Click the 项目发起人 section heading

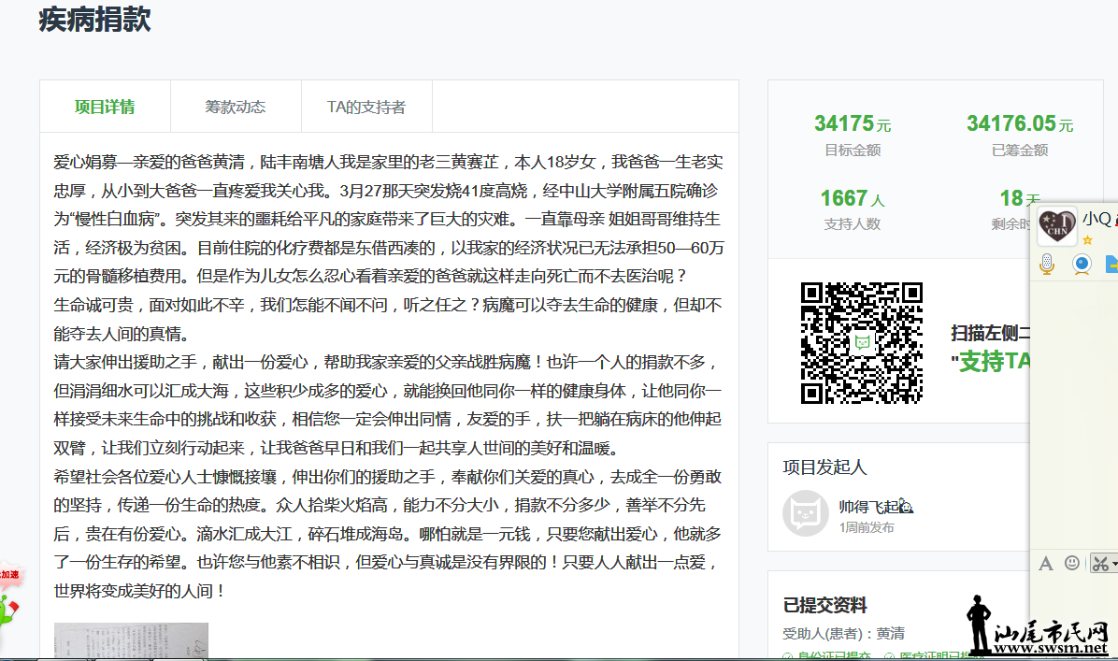825,467
